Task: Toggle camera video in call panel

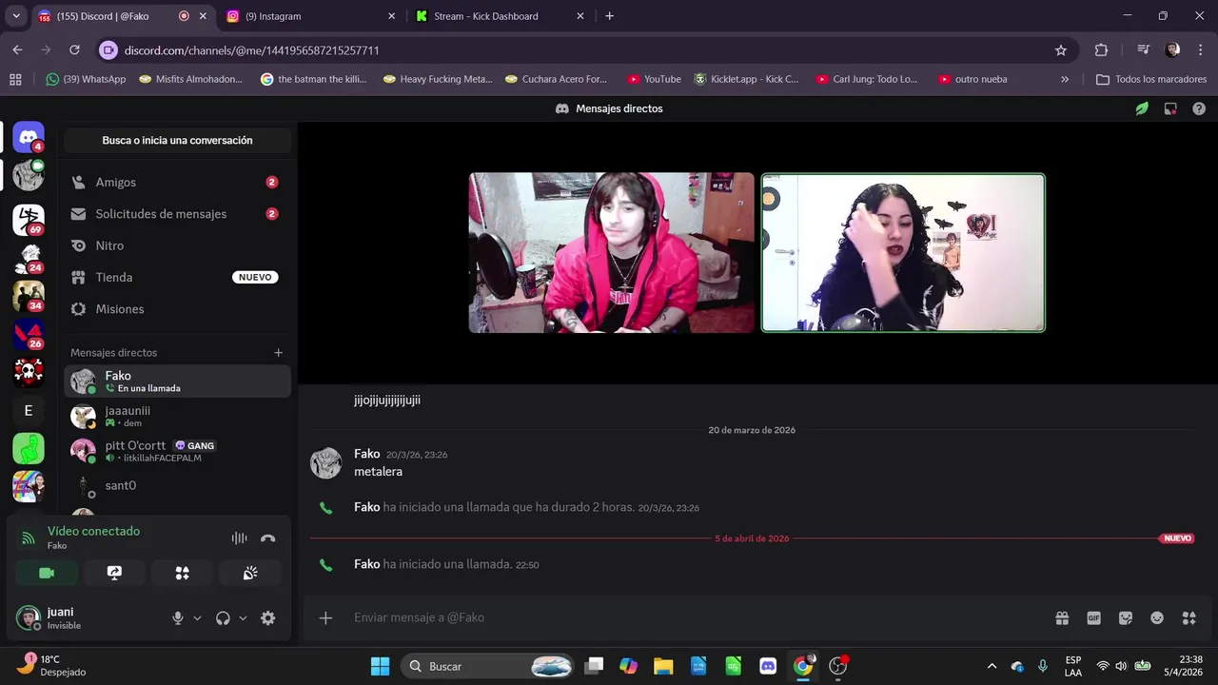Action: [x=46, y=573]
